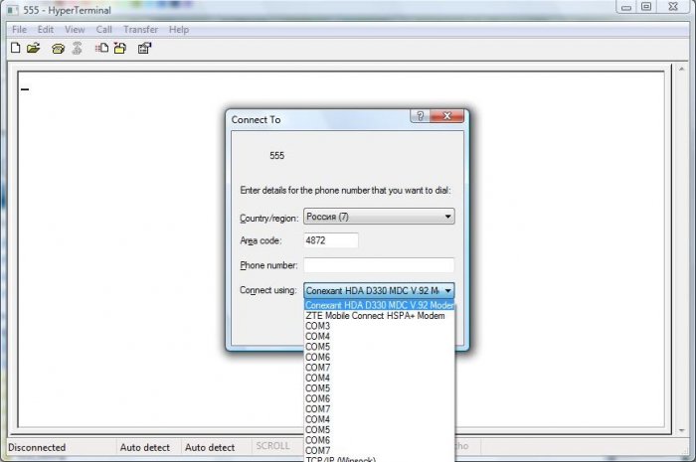Open the Properties toolbar icon

click(x=145, y=48)
